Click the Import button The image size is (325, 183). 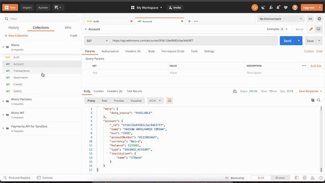click(27, 8)
